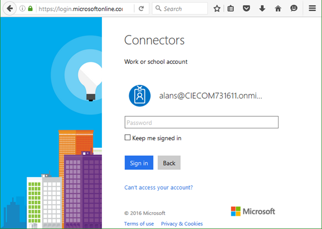Open the Firefox hamburger menu
Viewport: 322px width, 229px height.
(x=312, y=9)
